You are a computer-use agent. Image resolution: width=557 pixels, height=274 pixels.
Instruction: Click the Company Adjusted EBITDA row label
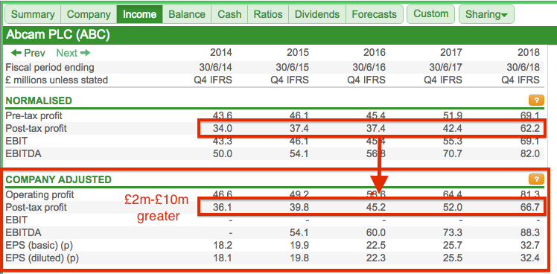coord(23,233)
